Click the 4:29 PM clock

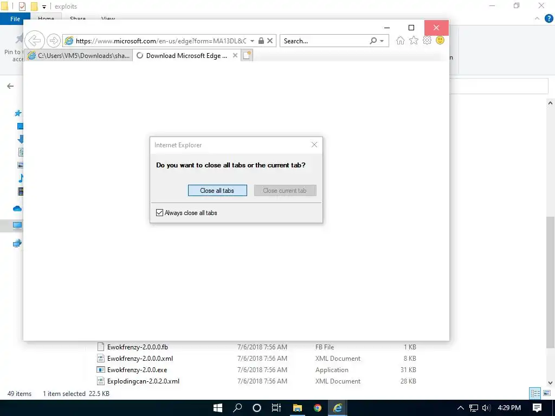click(509, 408)
